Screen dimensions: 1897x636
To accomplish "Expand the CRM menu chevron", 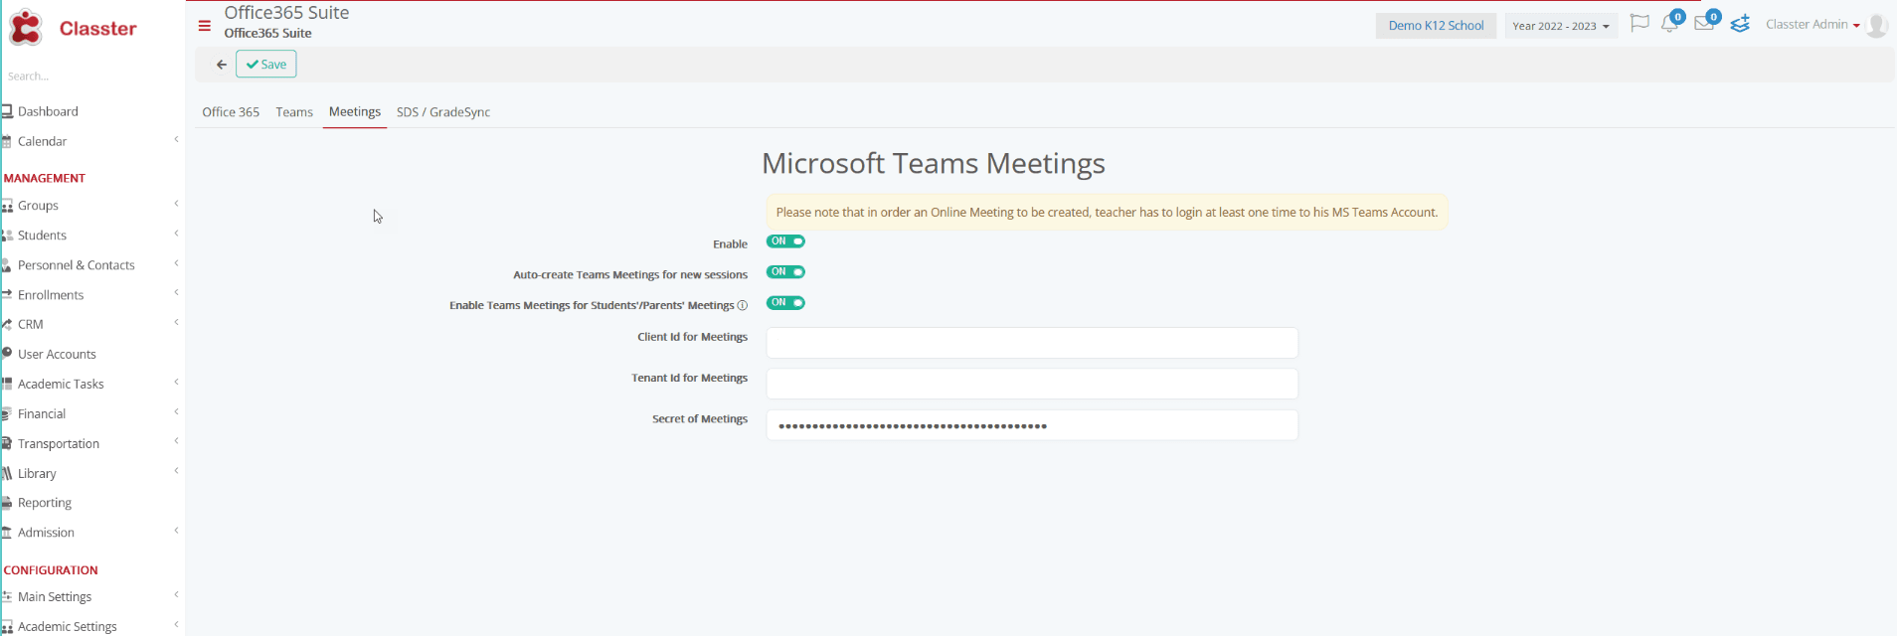I will [176, 322].
